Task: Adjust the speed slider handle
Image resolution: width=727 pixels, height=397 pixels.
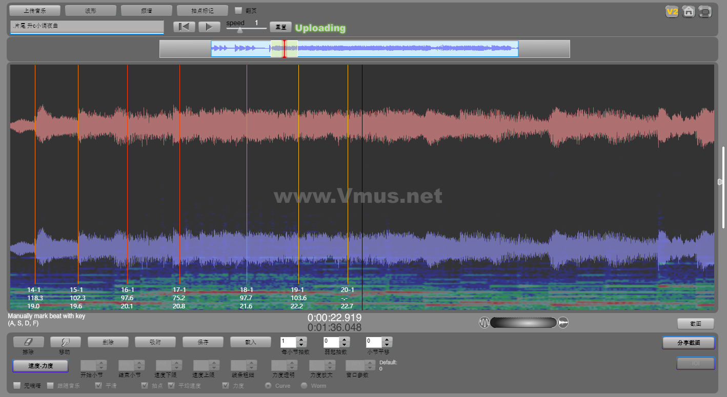Action: [x=240, y=30]
